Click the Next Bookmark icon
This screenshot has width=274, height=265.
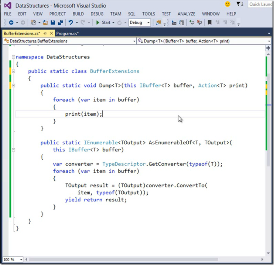click(225, 23)
